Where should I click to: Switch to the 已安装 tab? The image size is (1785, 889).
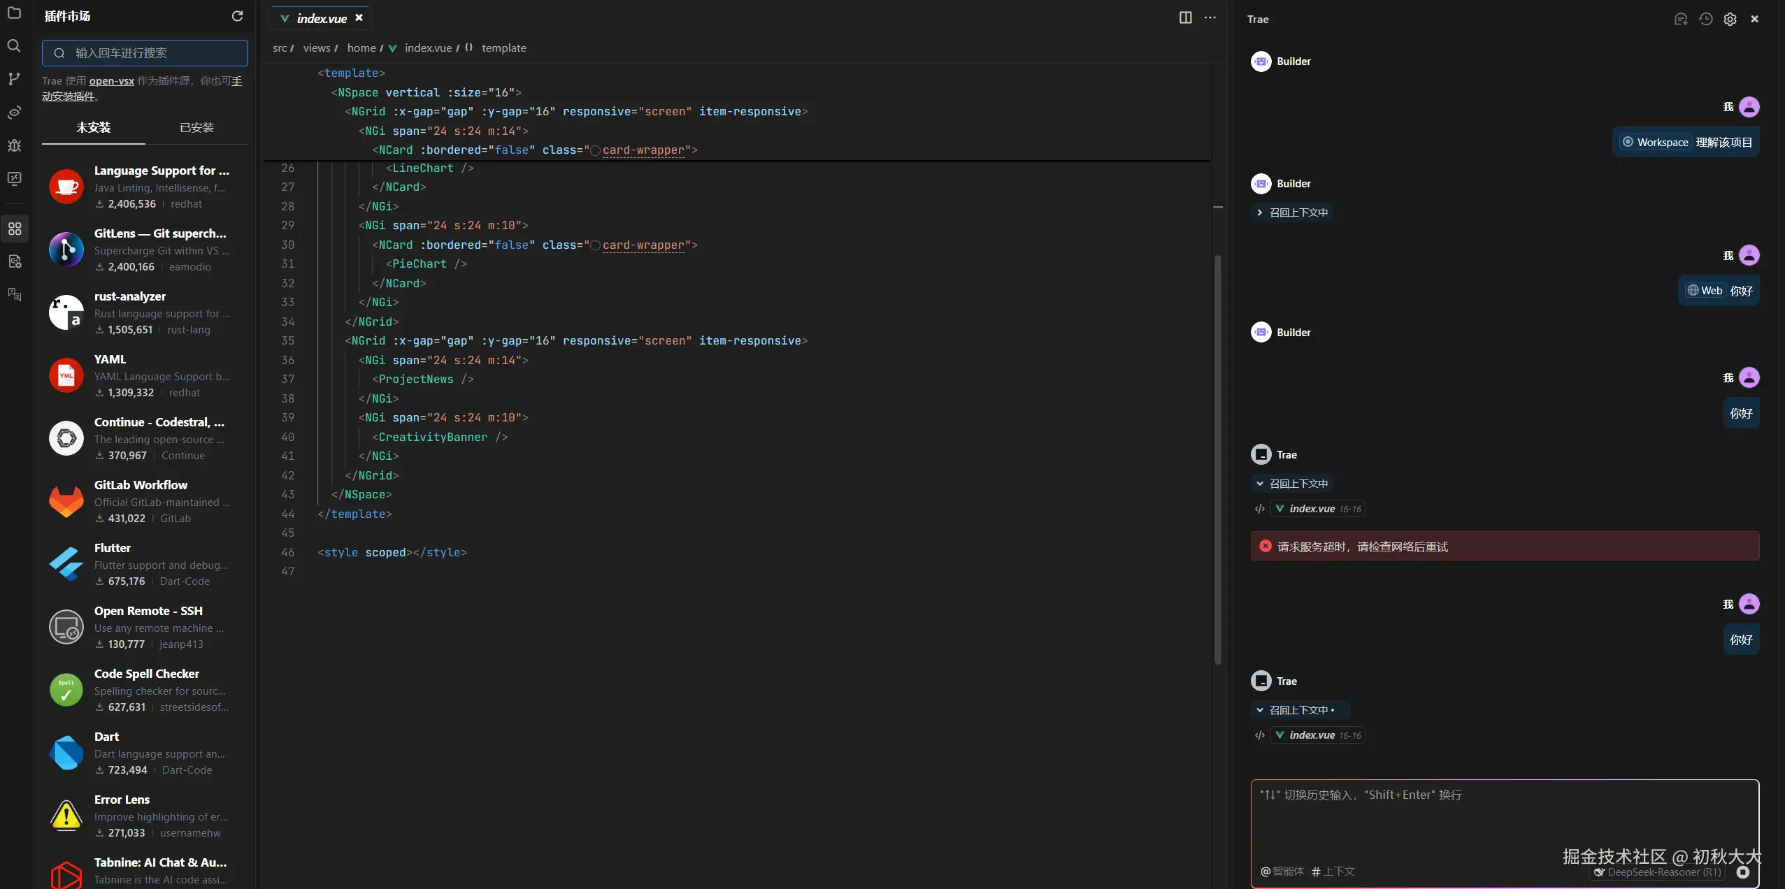196,128
